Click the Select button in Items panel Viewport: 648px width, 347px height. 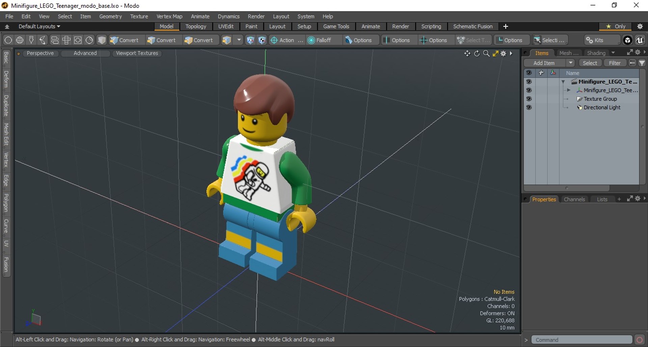[590, 63]
